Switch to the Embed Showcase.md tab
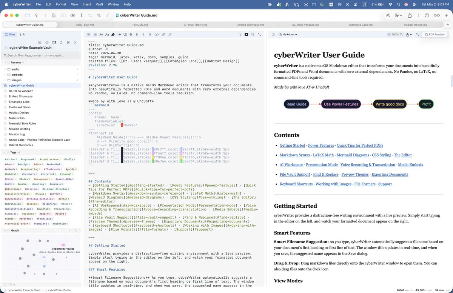 (250, 25)
